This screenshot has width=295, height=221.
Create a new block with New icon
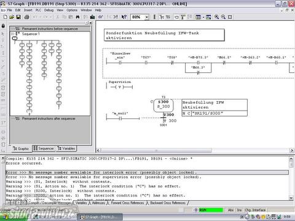point(6,17)
